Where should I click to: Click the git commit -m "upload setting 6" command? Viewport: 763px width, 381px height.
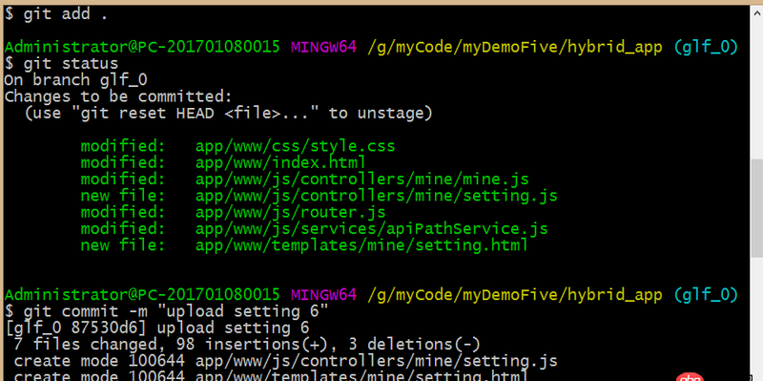click(166, 311)
